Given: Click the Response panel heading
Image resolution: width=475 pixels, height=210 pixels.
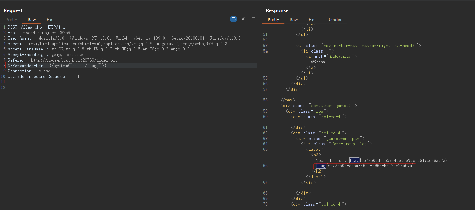Looking at the screenshot, I should (277, 10).
